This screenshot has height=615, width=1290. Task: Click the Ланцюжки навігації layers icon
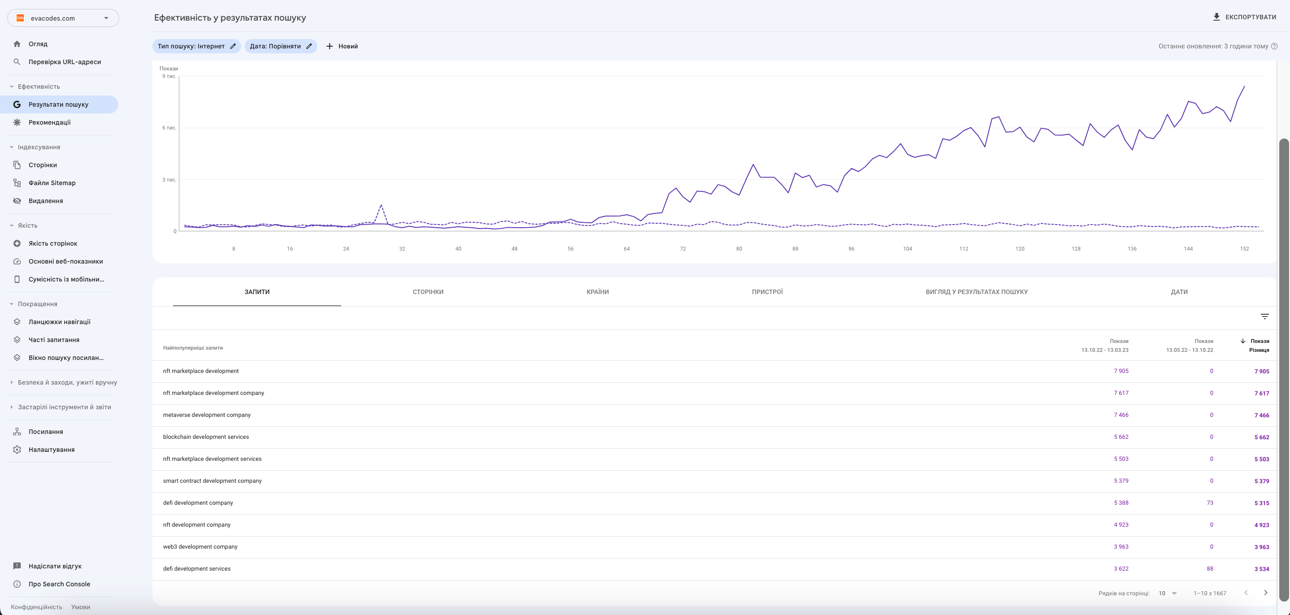click(17, 322)
